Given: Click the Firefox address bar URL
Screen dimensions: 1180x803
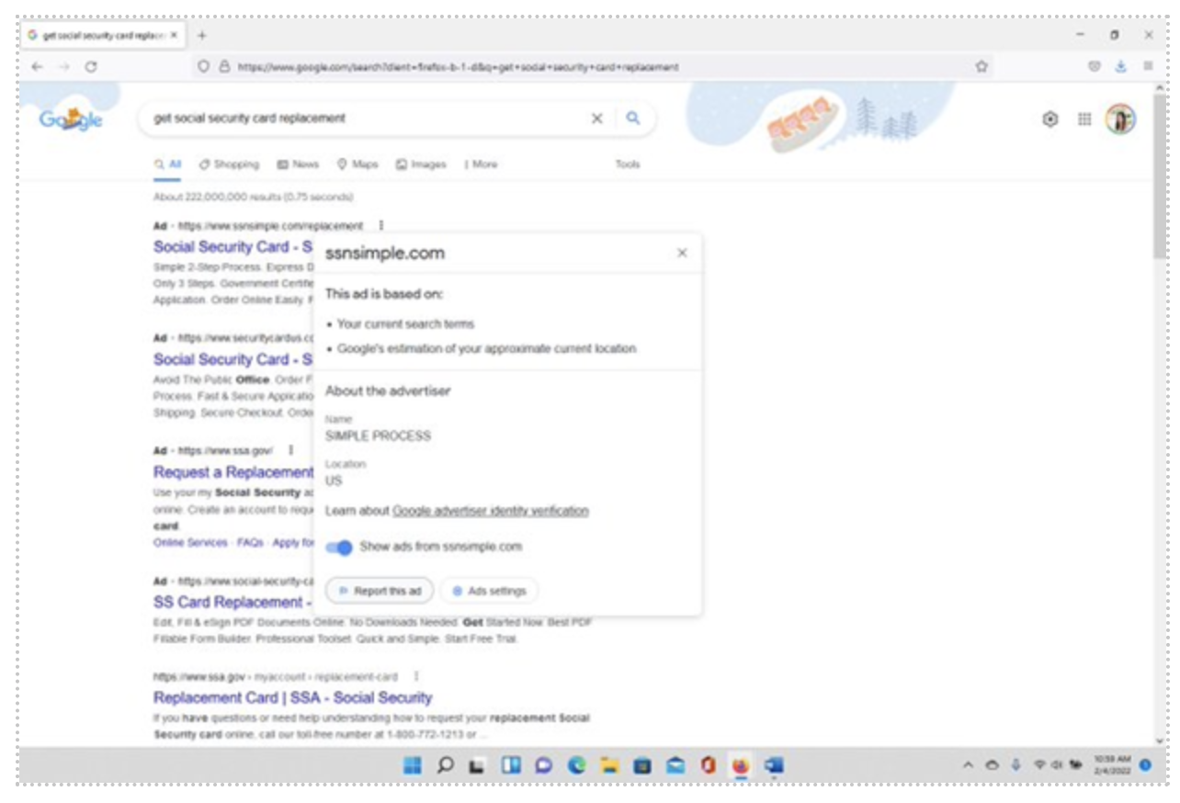Looking at the screenshot, I should pos(458,67).
